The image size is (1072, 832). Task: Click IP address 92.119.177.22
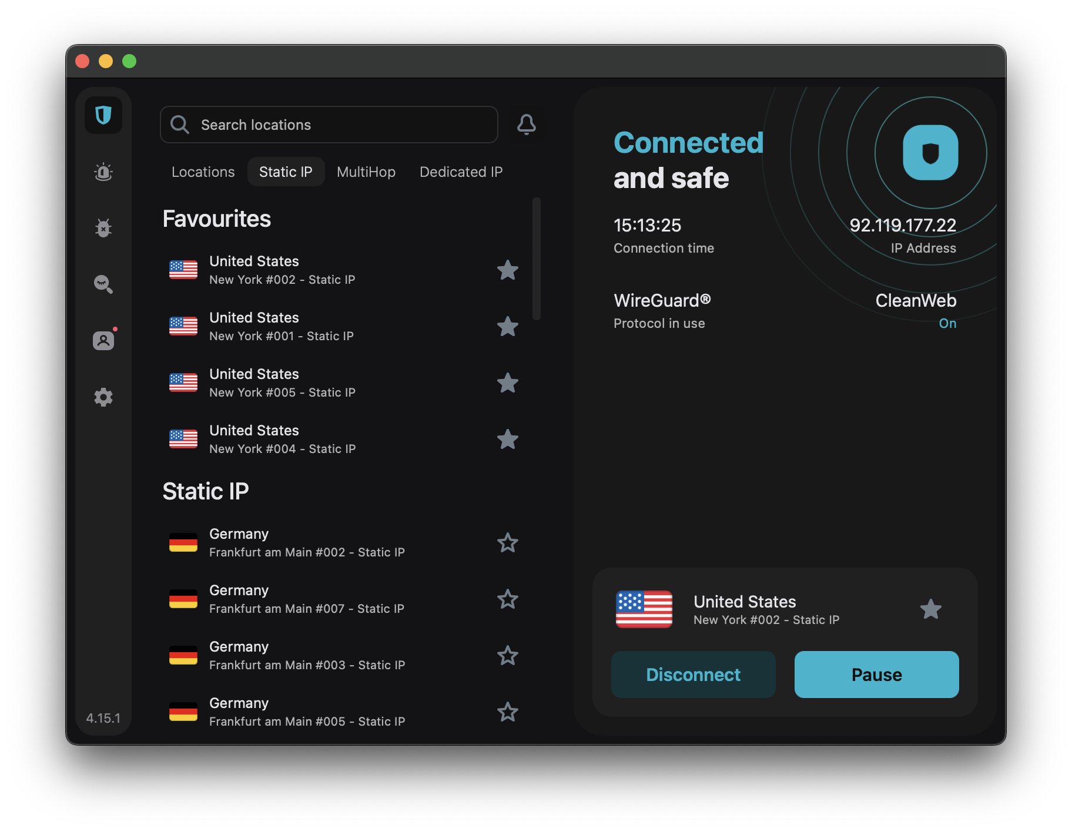[903, 225]
